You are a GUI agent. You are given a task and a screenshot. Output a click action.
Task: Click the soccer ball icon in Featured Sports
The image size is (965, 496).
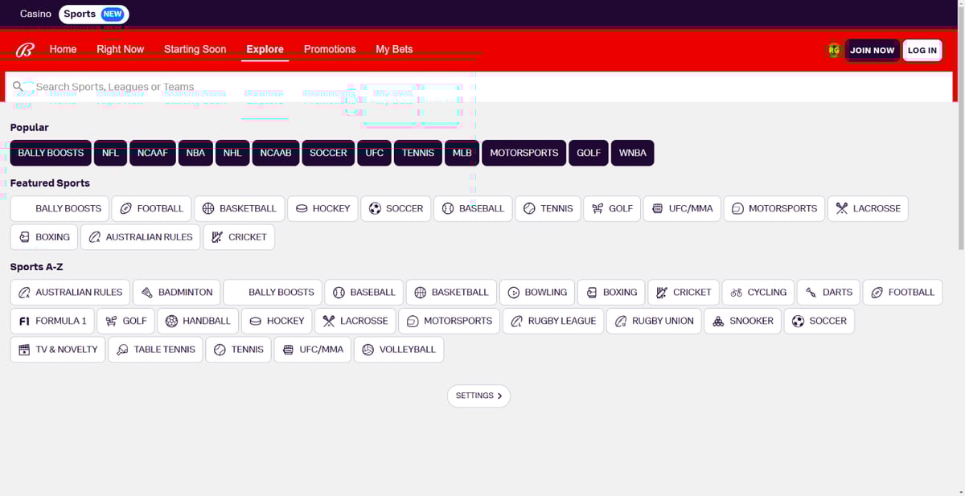(375, 209)
